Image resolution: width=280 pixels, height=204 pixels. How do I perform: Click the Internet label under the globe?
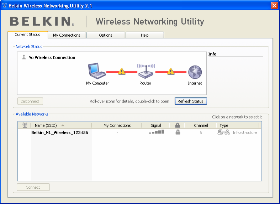tap(195, 83)
